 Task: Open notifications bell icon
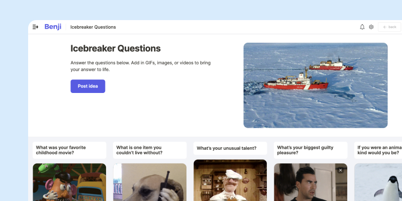(362, 27)
